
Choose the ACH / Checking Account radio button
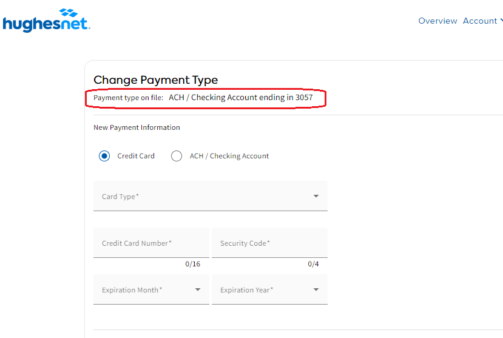(x=177, y=156)
